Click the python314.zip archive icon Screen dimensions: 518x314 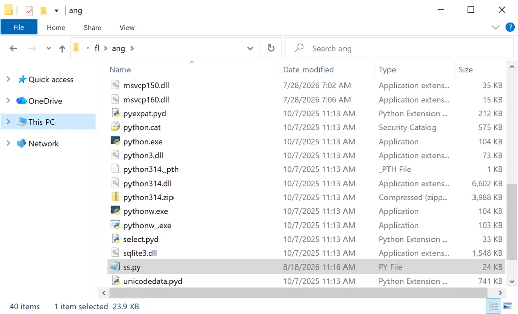(x=115, y=197)
